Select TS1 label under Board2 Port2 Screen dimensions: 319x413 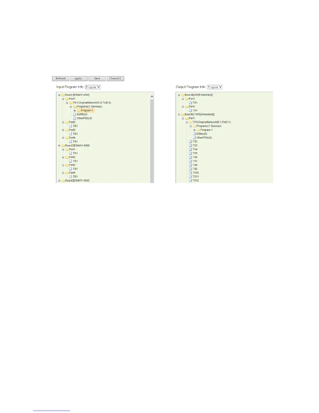point(75,161)
